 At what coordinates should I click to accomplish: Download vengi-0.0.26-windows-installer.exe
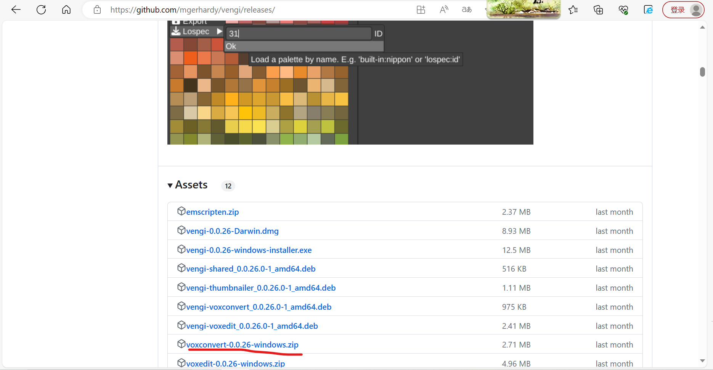[x=249, y=250]
